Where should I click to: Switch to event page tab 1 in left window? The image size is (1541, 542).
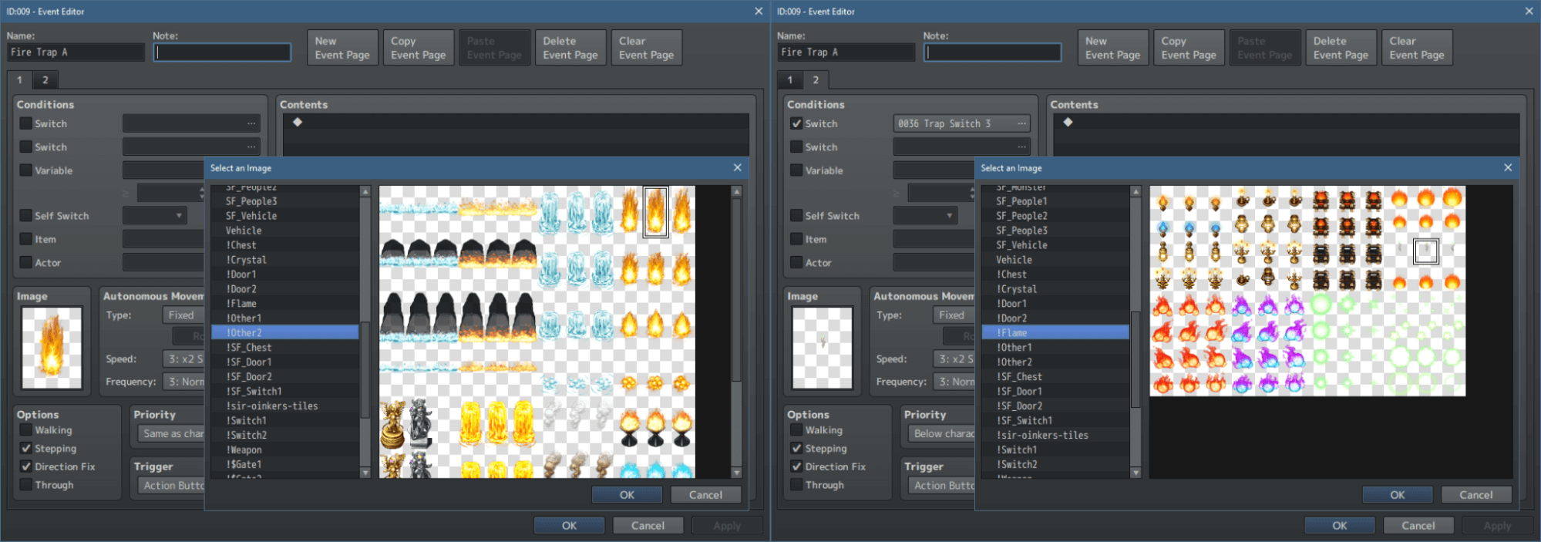[19, 79]
